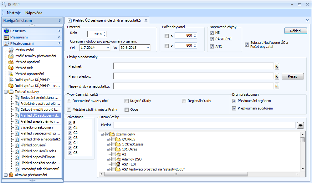Viewport: 312px width, 183px height.
Task: Increase the Rok year spinner
Action: point(105,33)
